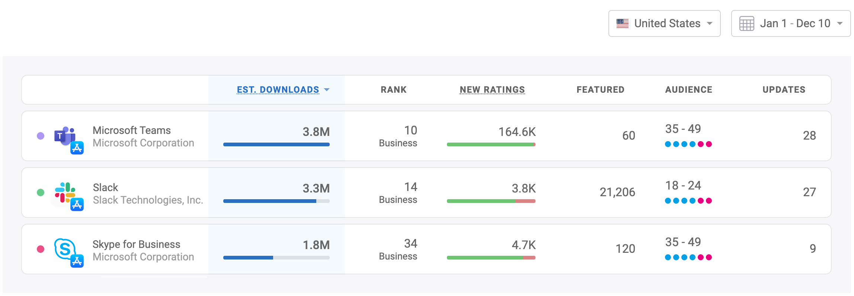Click the rank 10 Business cell for Teams
The image size is (854, 296).
[x=398, y=136]
